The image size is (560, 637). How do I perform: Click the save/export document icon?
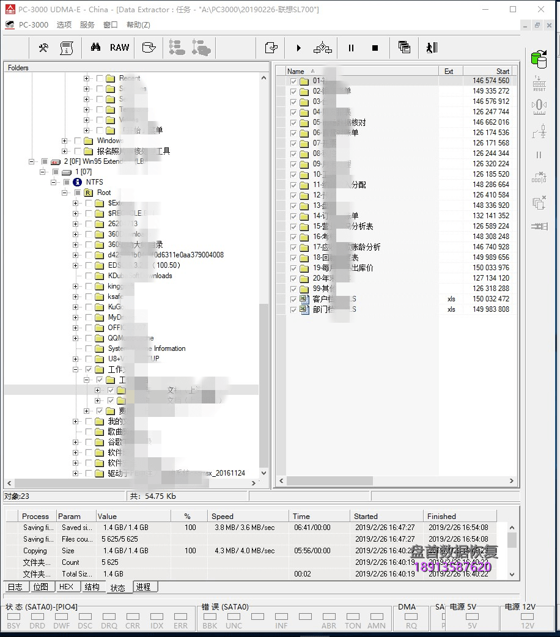click(x=271, y=48)
